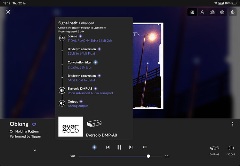Screen dimensions: 240x166
Task: Tap the battery indicator
Action: coord(234,3)
